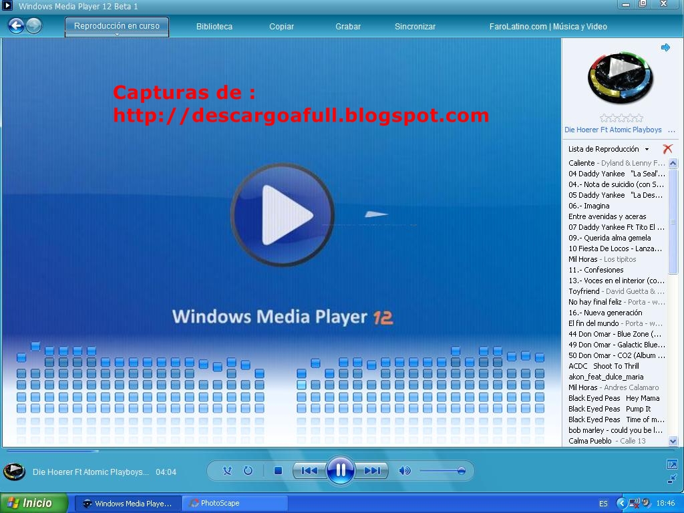Viewport: 684px width, 513px height.
Task: Open the Grabar tab
Action: point(348,27)
